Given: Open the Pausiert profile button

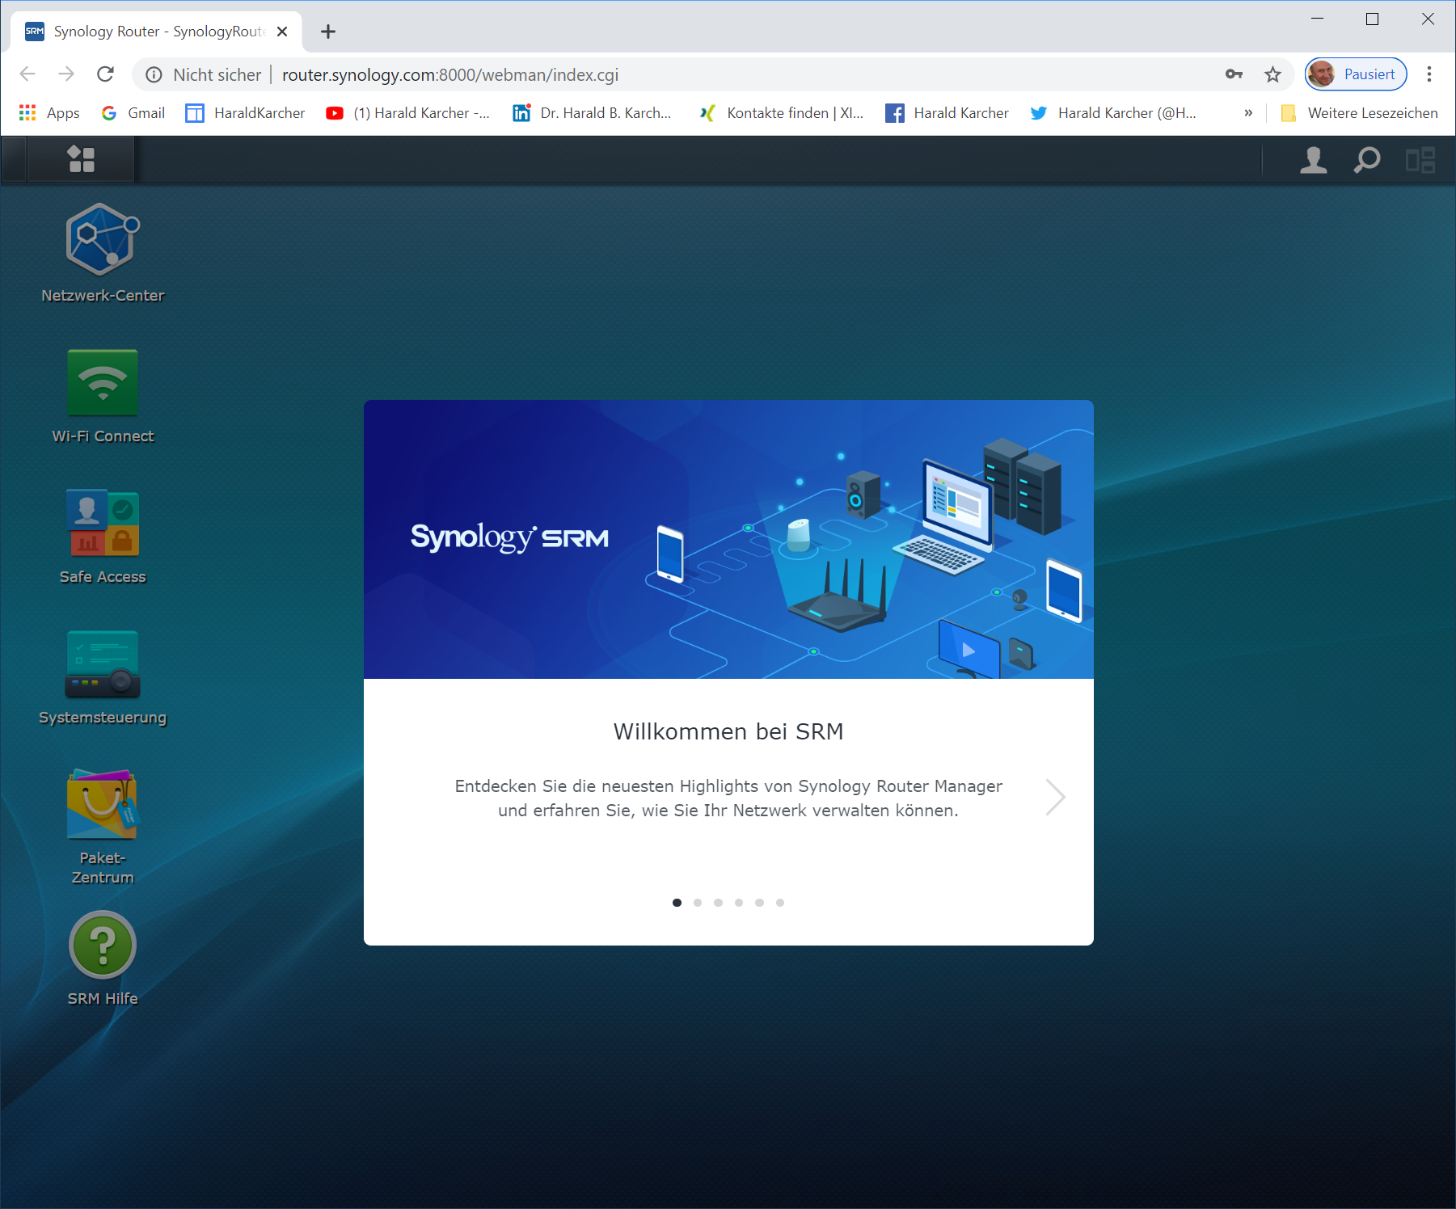Looking at the screenshot, I should click(x=1356, y=74).
